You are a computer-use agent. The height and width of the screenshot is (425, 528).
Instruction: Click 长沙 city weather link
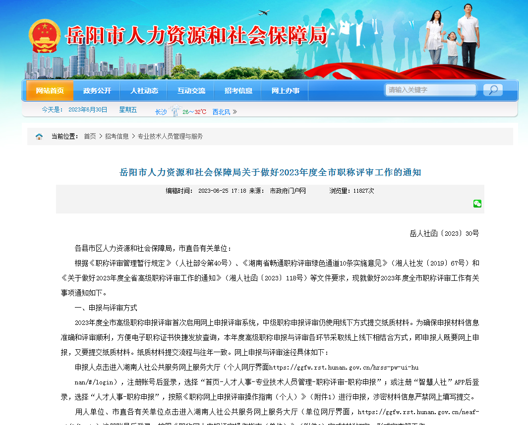click(161, 112)
